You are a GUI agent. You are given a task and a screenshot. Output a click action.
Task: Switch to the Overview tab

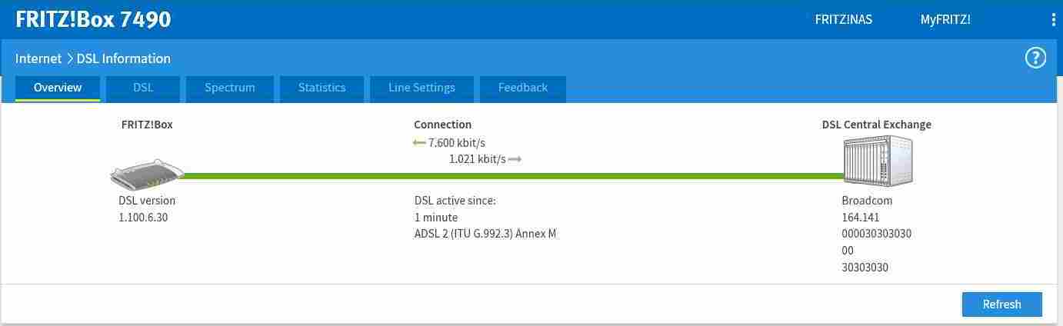pos(58,88)
